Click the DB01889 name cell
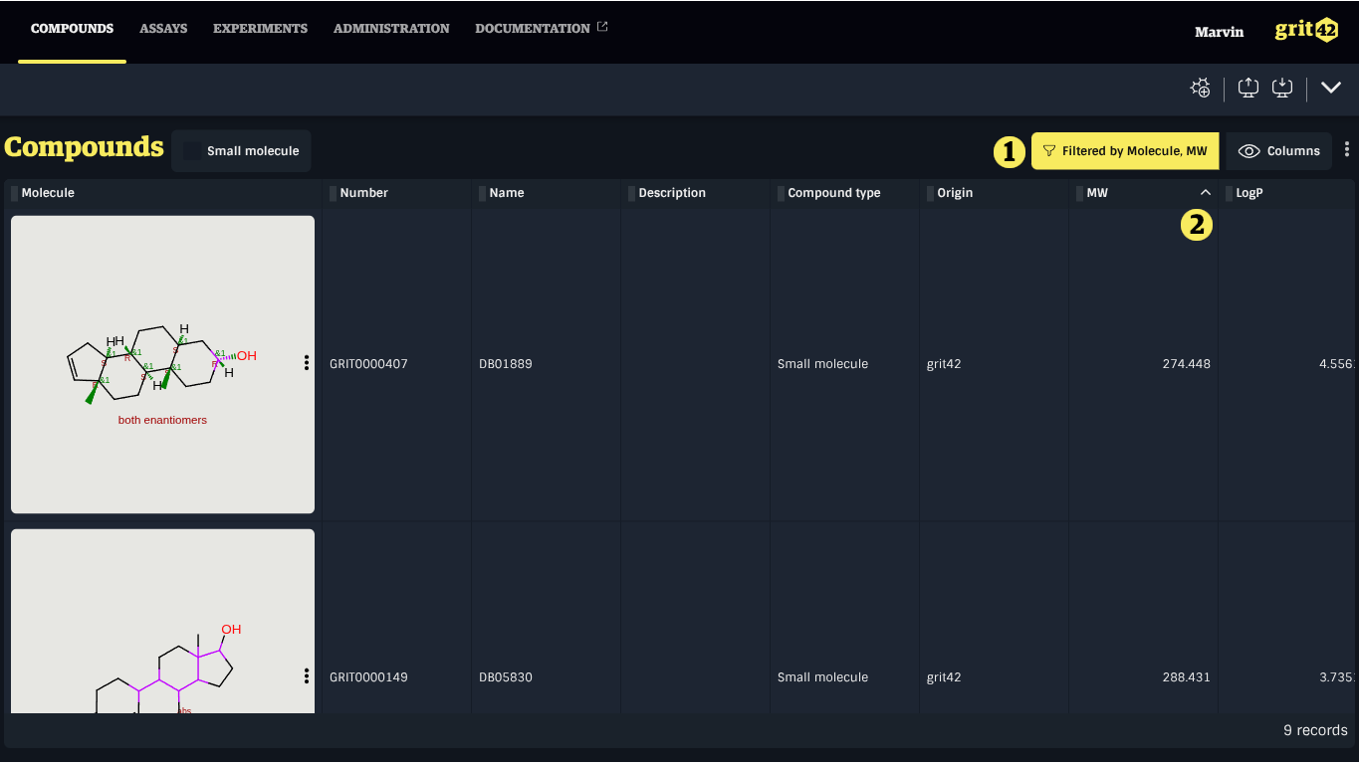Screen dimensions: 1359x764 tap(506, 364)
